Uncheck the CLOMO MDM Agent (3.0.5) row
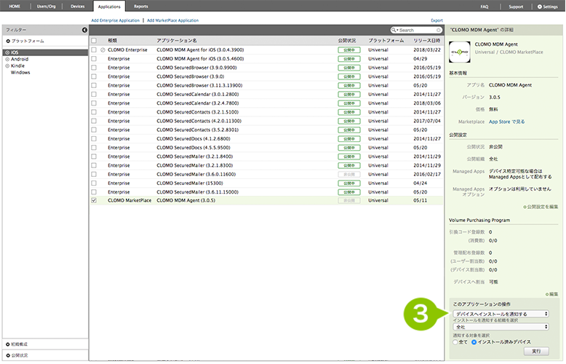Viewport: 566px width, 364px height. coord(94,200)
